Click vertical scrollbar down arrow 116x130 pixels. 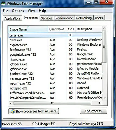pyautogui.click(x=105, y=98)
